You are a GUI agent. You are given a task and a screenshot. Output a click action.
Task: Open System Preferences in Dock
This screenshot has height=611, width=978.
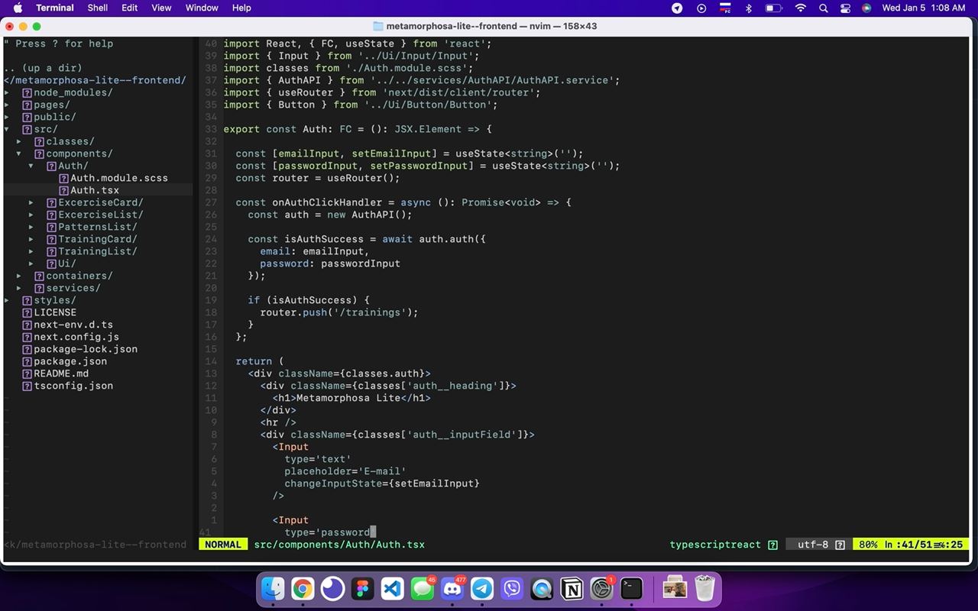(602, 588)
